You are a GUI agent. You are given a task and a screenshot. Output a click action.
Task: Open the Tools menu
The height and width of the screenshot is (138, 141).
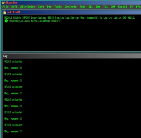58,7
